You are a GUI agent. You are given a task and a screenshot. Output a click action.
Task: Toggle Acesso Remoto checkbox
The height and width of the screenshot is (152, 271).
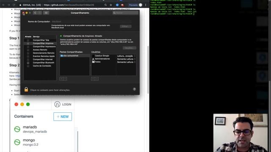tap(28, 50)
